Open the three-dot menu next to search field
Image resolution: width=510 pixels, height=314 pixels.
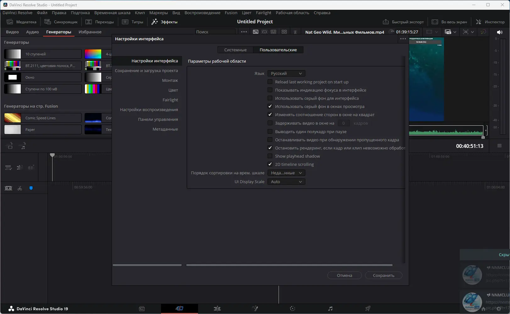click(x=244, y=32)
